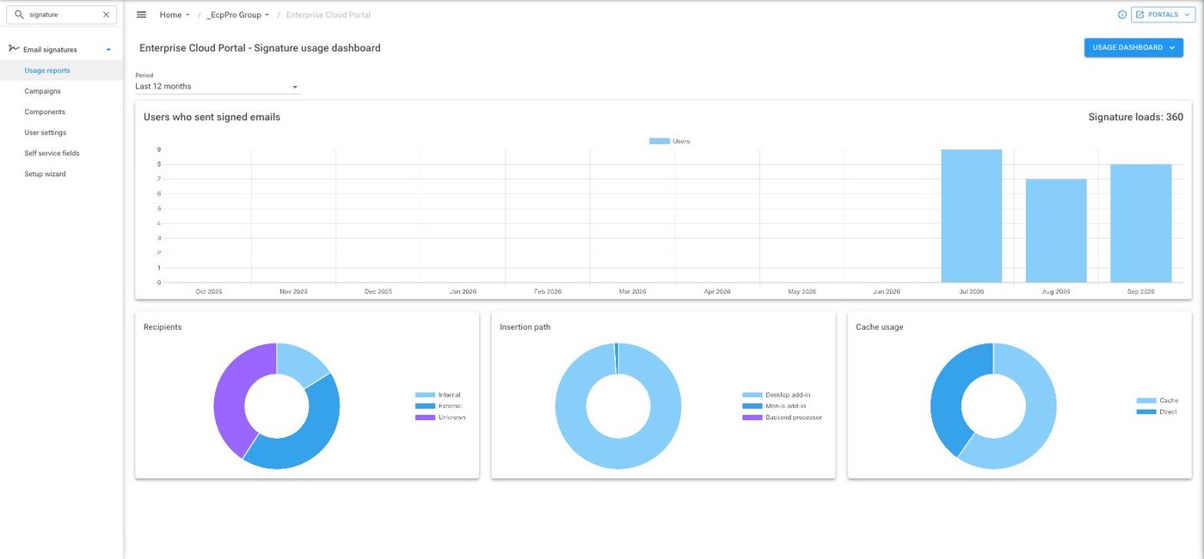Click the Insertion path card title
This screenshot has width=1204, height=559.
point(525,327)
